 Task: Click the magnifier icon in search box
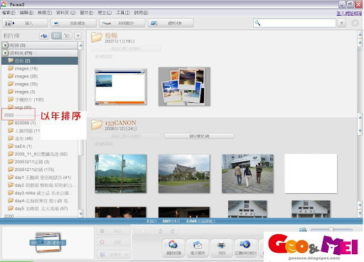[257, 23]
